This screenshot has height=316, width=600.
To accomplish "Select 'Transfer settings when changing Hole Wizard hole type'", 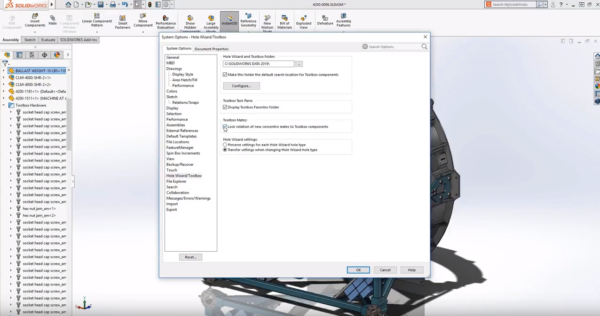I will (x=225, y=150).
